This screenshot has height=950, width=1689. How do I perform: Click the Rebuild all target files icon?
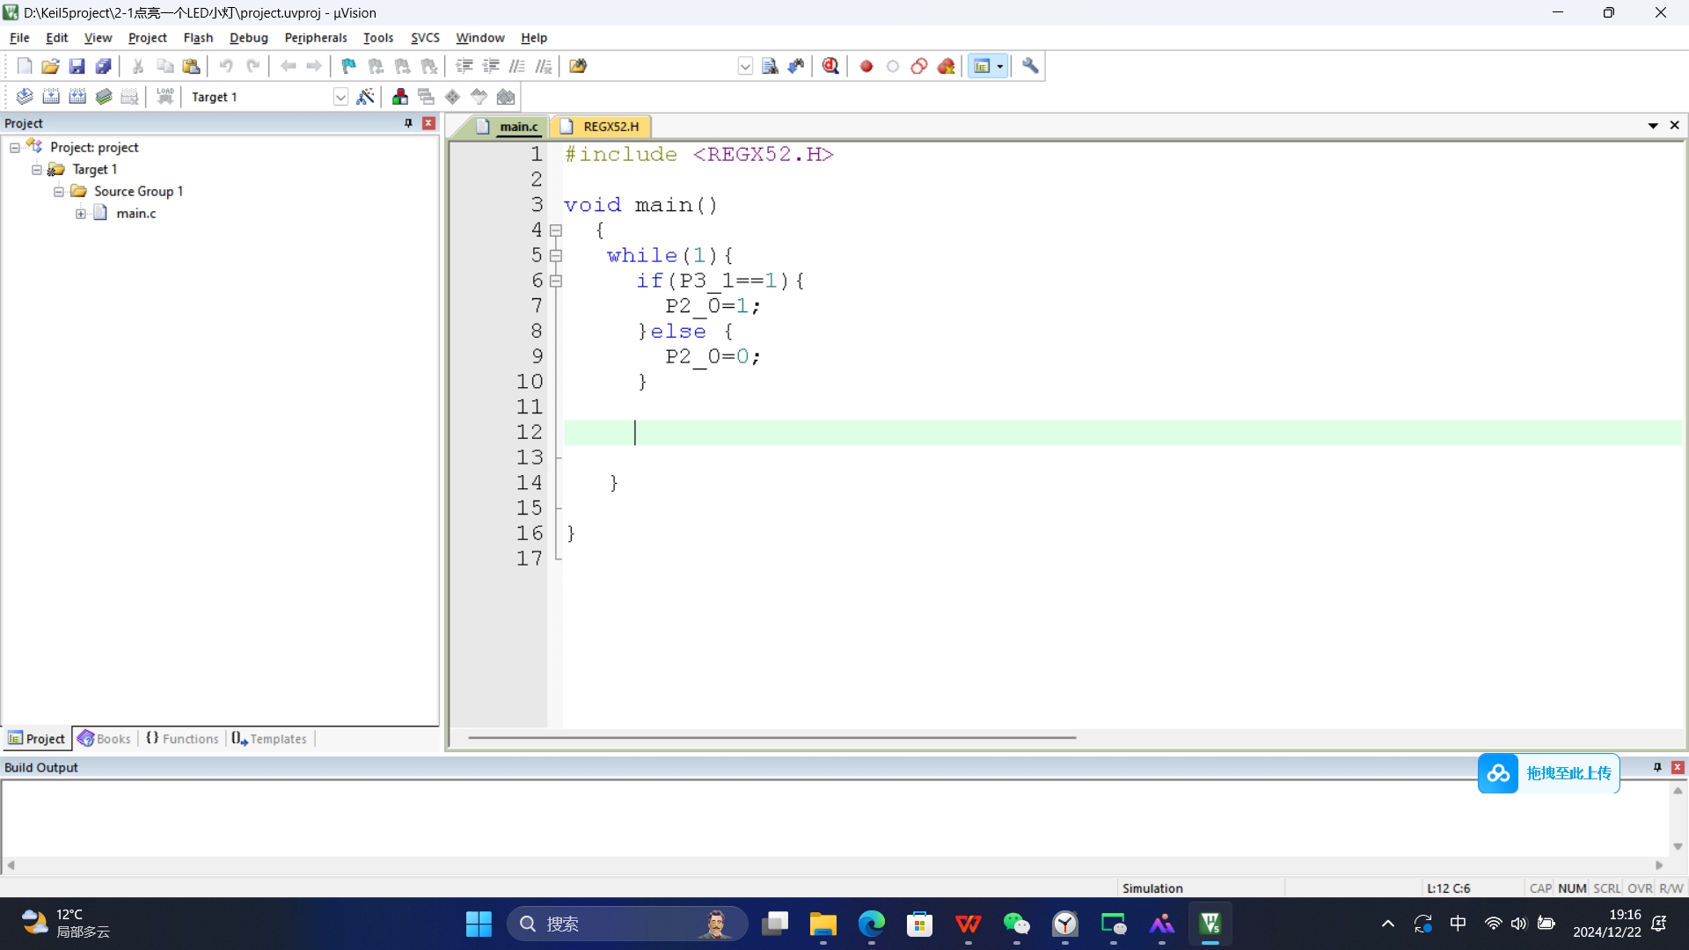(x=77, y=97)
